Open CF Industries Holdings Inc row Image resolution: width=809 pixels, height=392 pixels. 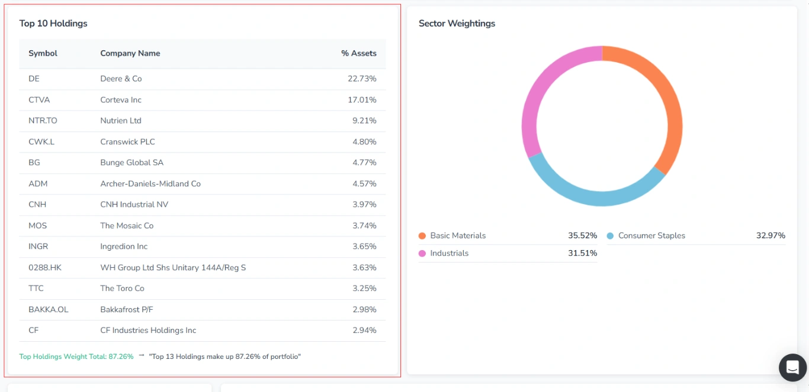coord(148,331)
